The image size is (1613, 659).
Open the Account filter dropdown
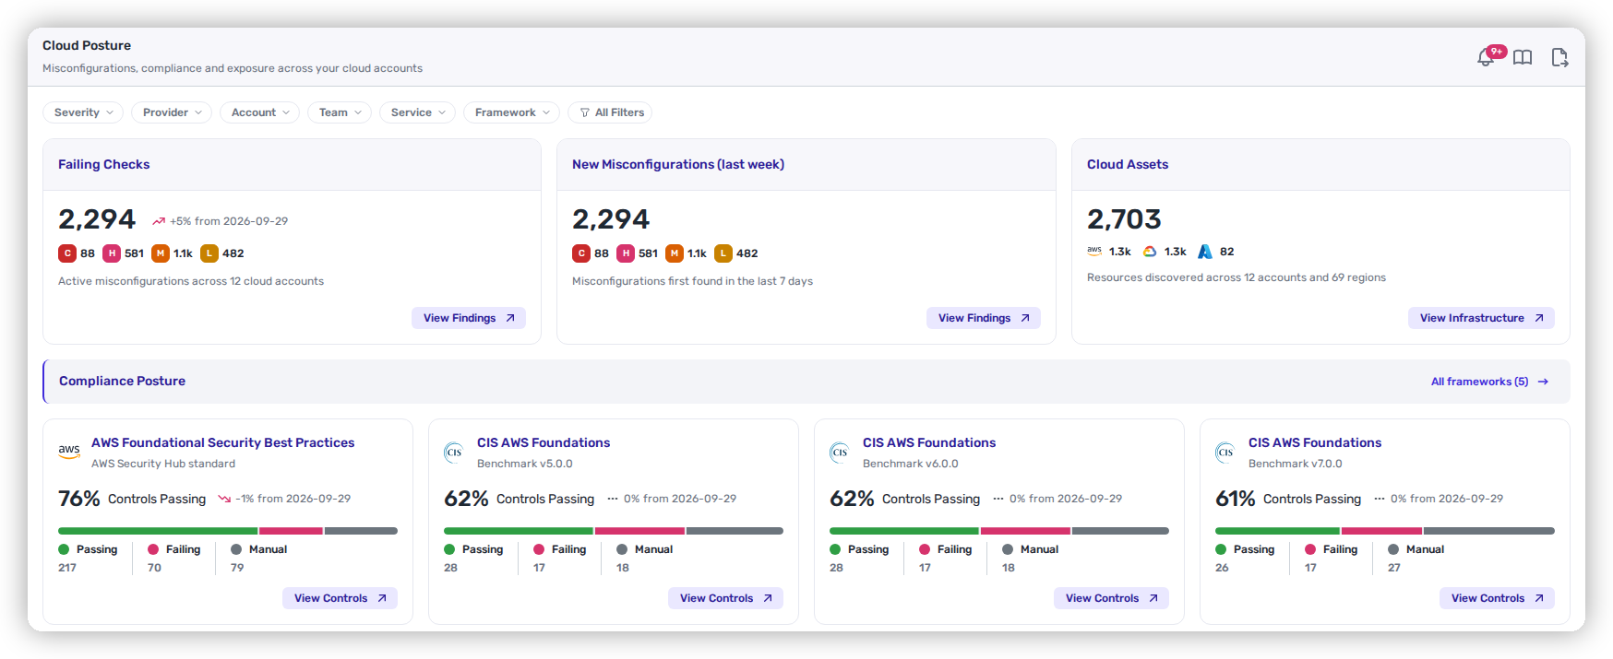[259, 112]
